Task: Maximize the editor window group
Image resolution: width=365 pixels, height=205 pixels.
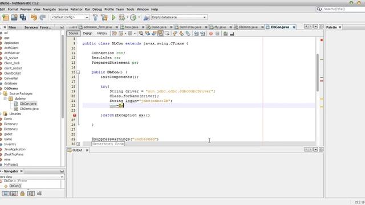Action: (x=321, y=27)
